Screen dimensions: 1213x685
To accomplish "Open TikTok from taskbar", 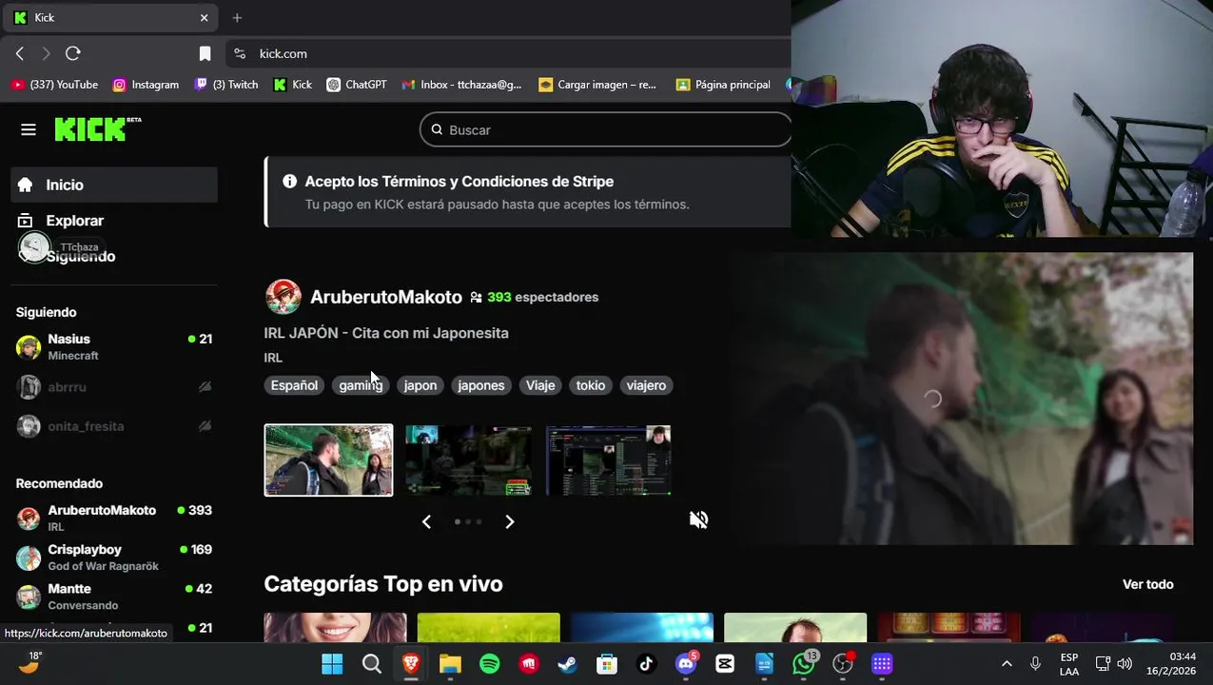I will 646,664.
